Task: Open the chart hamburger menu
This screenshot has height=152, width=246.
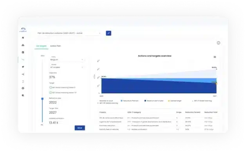Action: coord(215,57)
